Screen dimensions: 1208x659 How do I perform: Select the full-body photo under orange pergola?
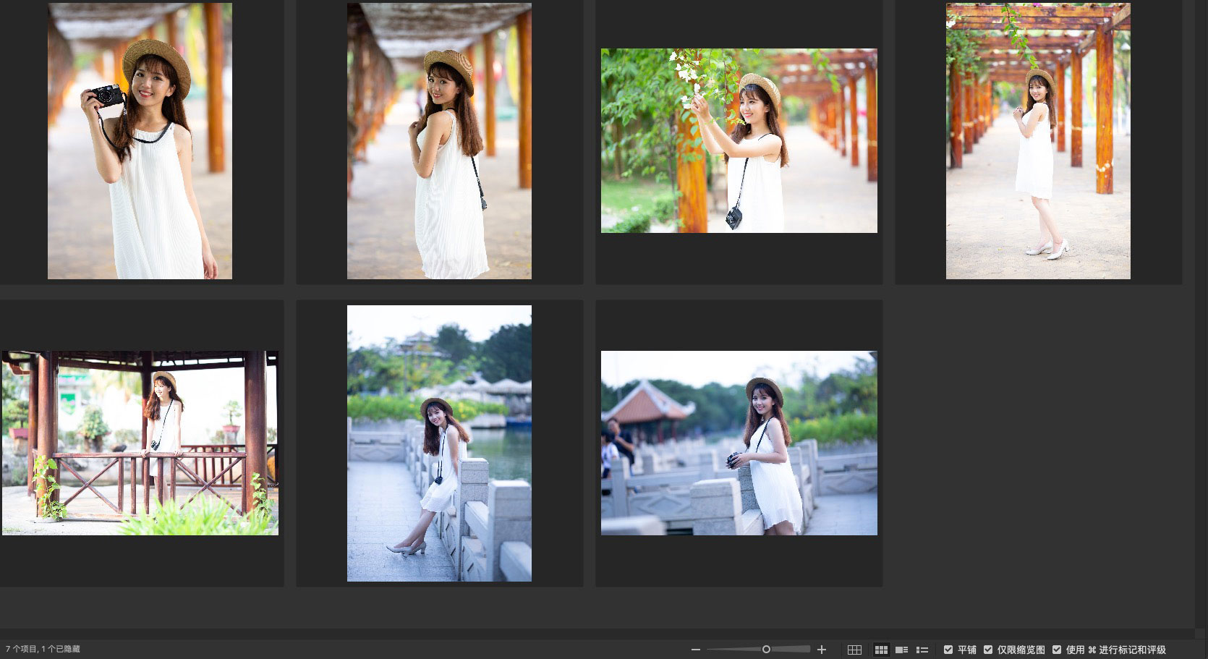1038,141
